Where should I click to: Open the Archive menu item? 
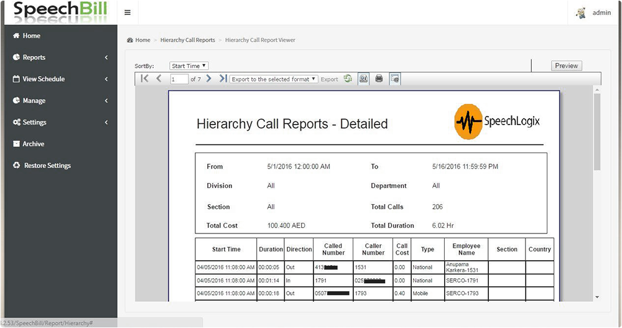pyautogui.click(x=34, y=144)
